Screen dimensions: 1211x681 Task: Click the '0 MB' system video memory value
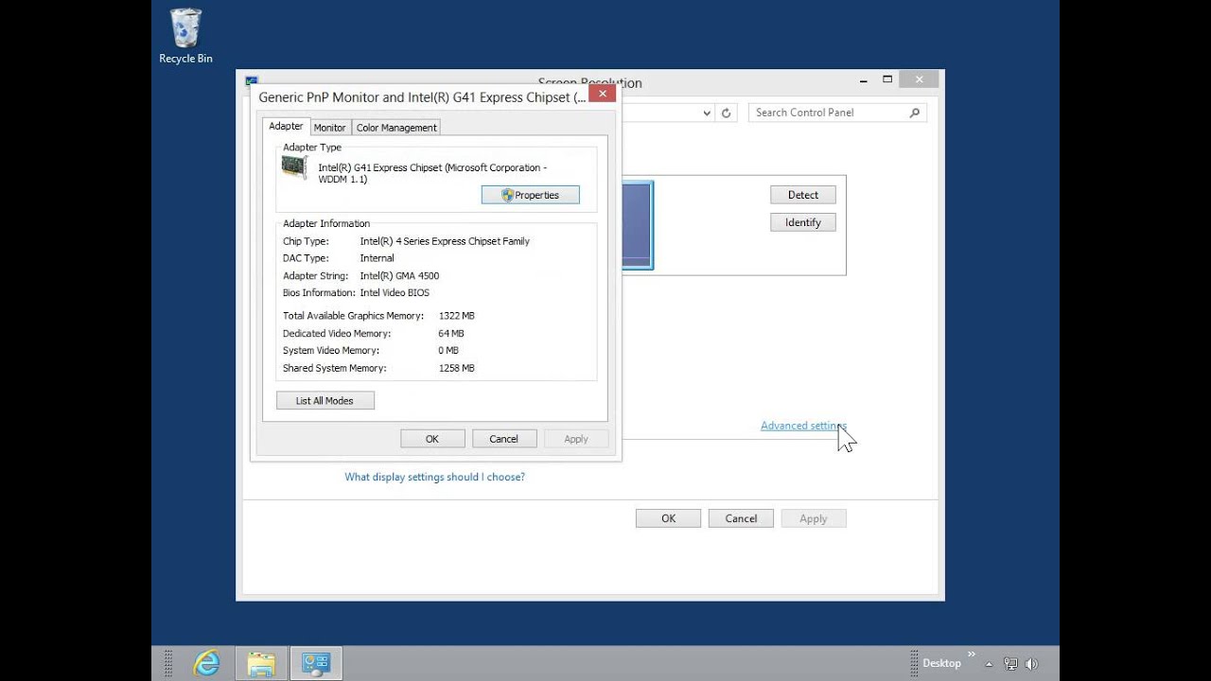[448, 351]
